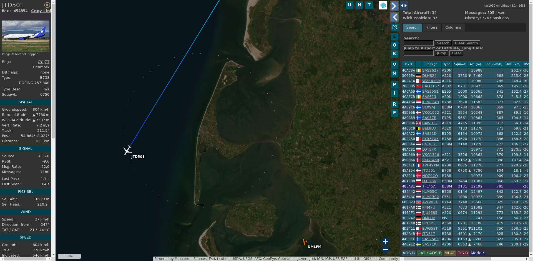Select the JTD501 aircraft icon on map
This screenshot has height=261, width=533.
pyautogui.click(x=127, y=150)
